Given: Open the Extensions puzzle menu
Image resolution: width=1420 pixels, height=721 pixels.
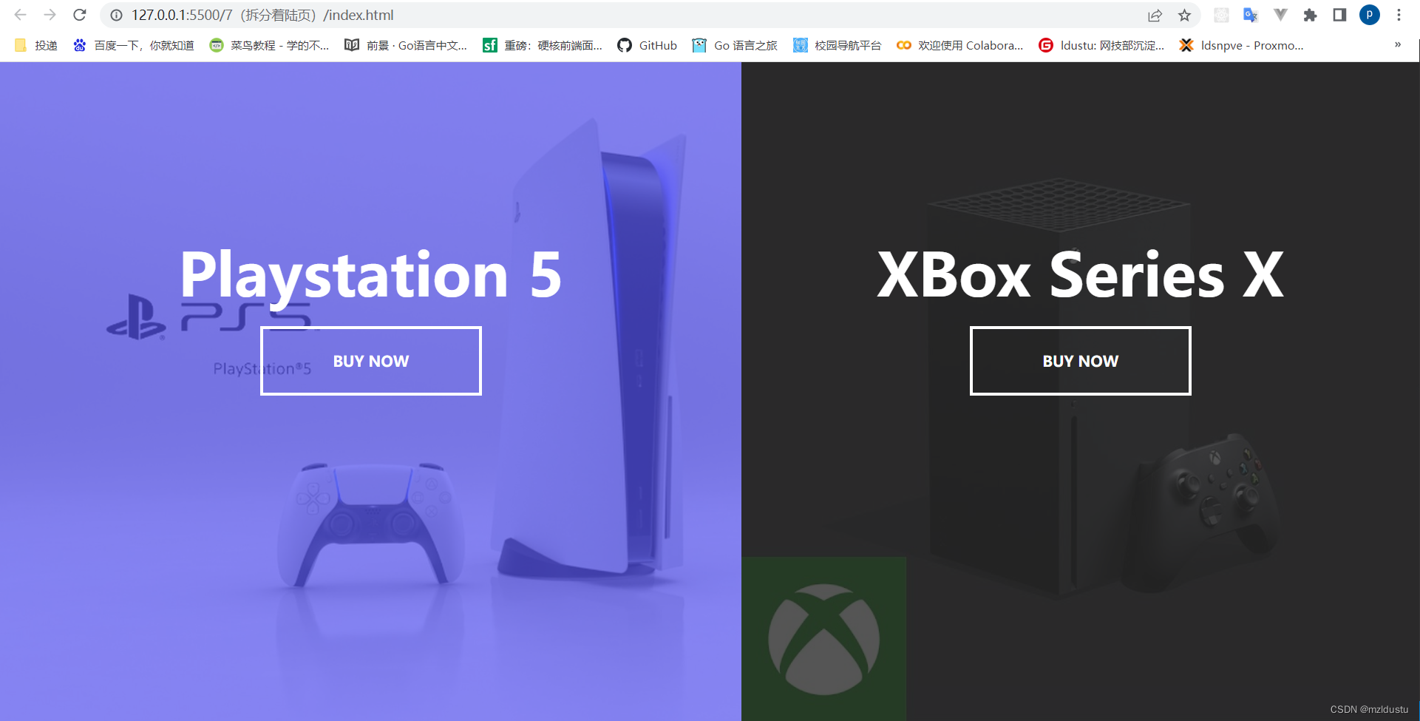Looking at the screenshot, I should 1310,15.
